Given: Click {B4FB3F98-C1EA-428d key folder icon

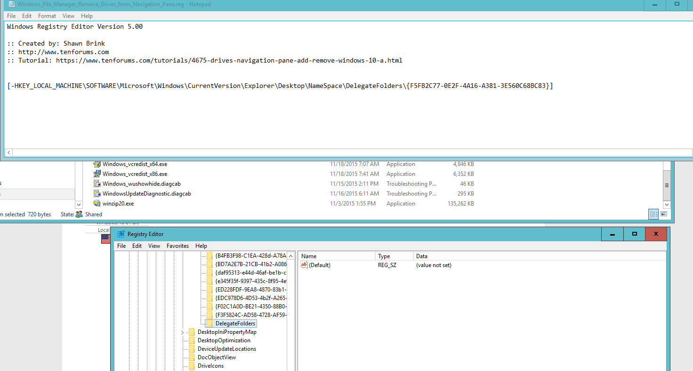Looking at the screenshot, I should tap(210, 256).
